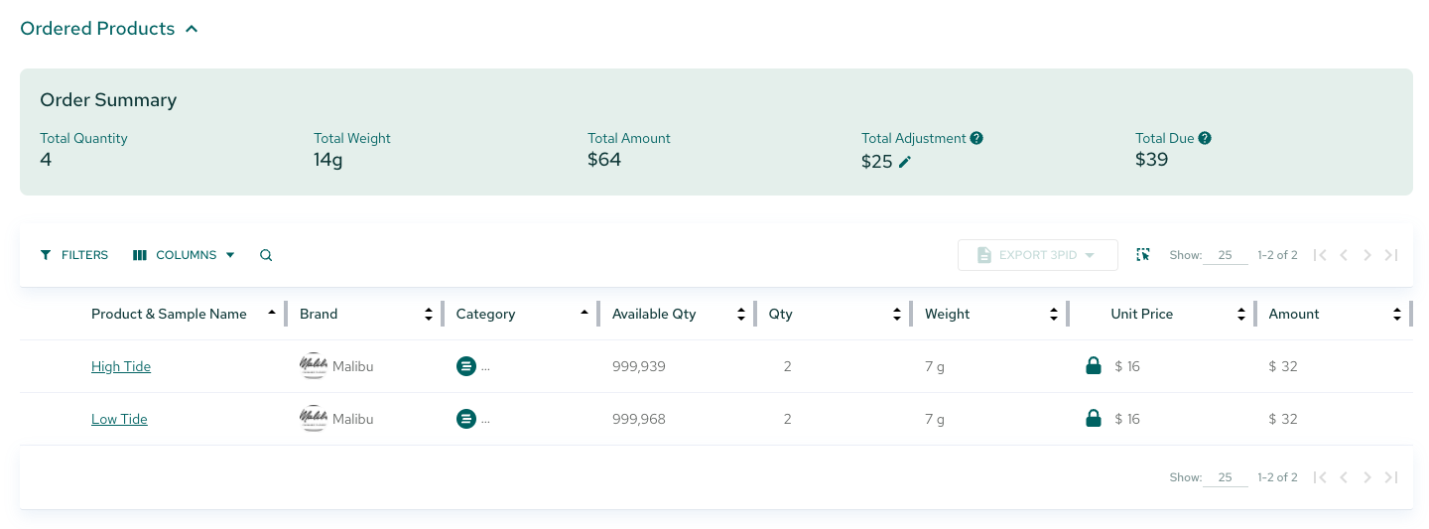Click the Ordered Products section title
The height and width of the screenshot is (529, 1429).
pos(97,29)
